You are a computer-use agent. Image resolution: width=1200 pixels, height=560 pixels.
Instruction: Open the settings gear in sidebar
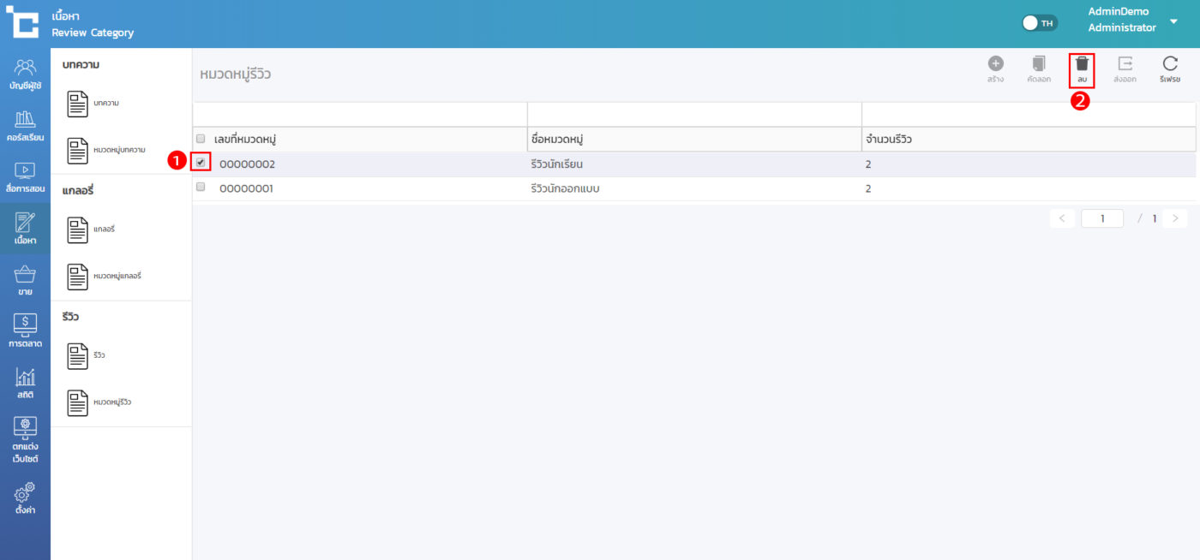[25, 498]
